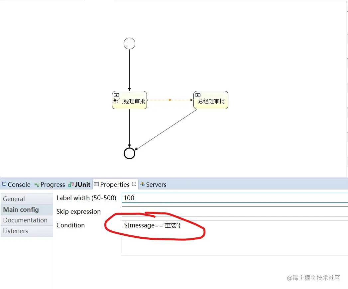
Task: Click the Skip expression label
Action: coord(78,212)
